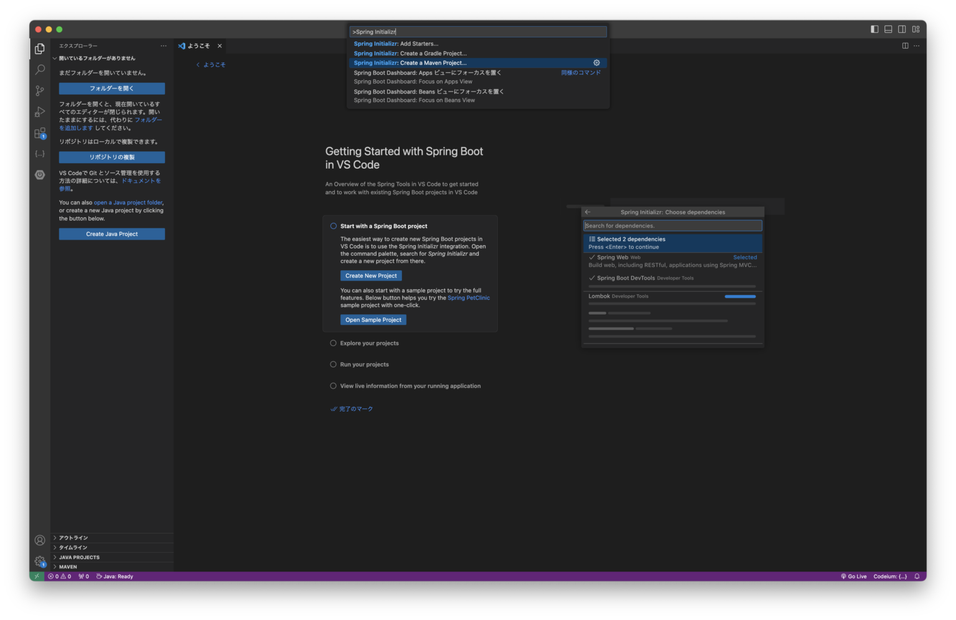This screenshot has width=956, height=620.
Task: Open the Explorer view in the activity bar
Action: point(39,48)
